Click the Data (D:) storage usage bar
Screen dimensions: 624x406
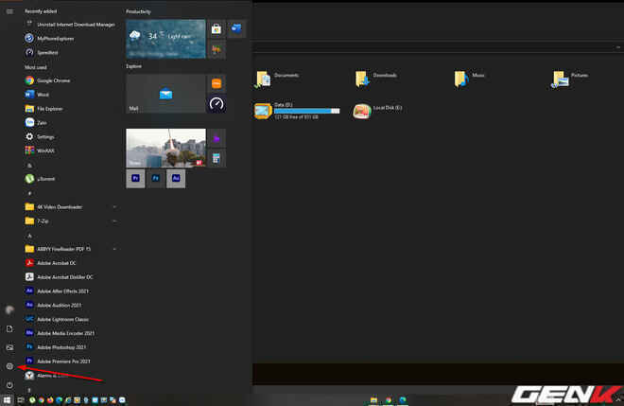307,111
